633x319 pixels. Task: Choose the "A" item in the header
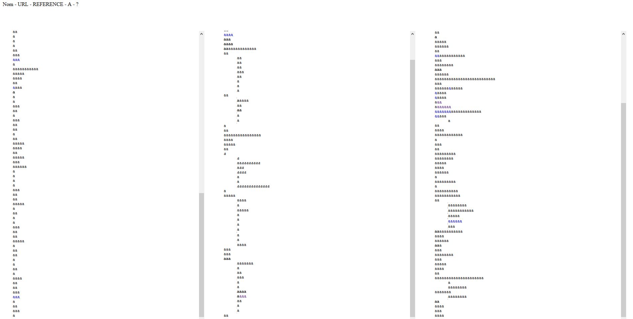[x=70, y=4]
